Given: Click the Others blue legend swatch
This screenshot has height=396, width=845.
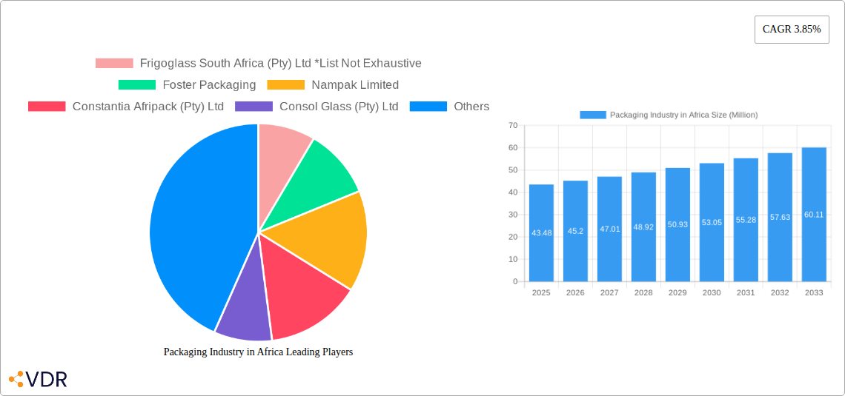Looking at the screenshot, I should point(428,107).
